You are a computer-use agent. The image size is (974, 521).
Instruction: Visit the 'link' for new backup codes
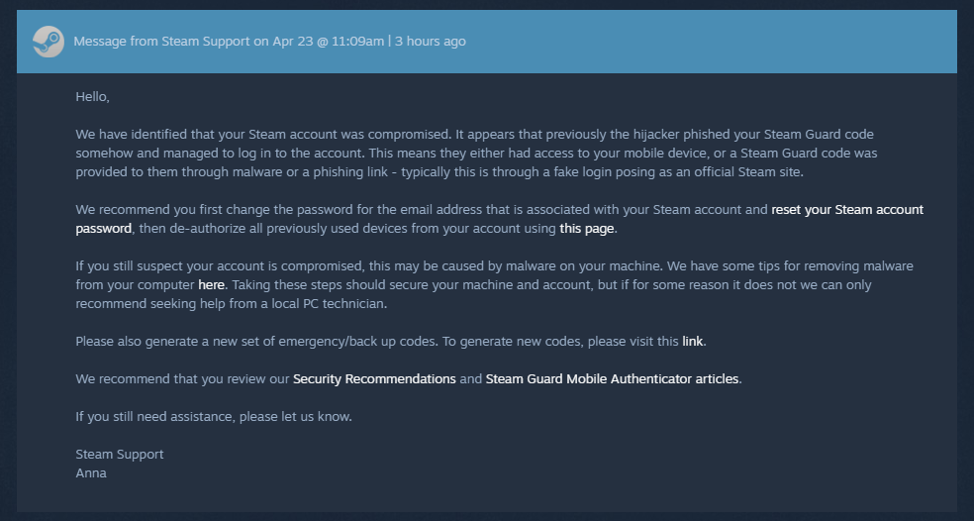[692, 342]
